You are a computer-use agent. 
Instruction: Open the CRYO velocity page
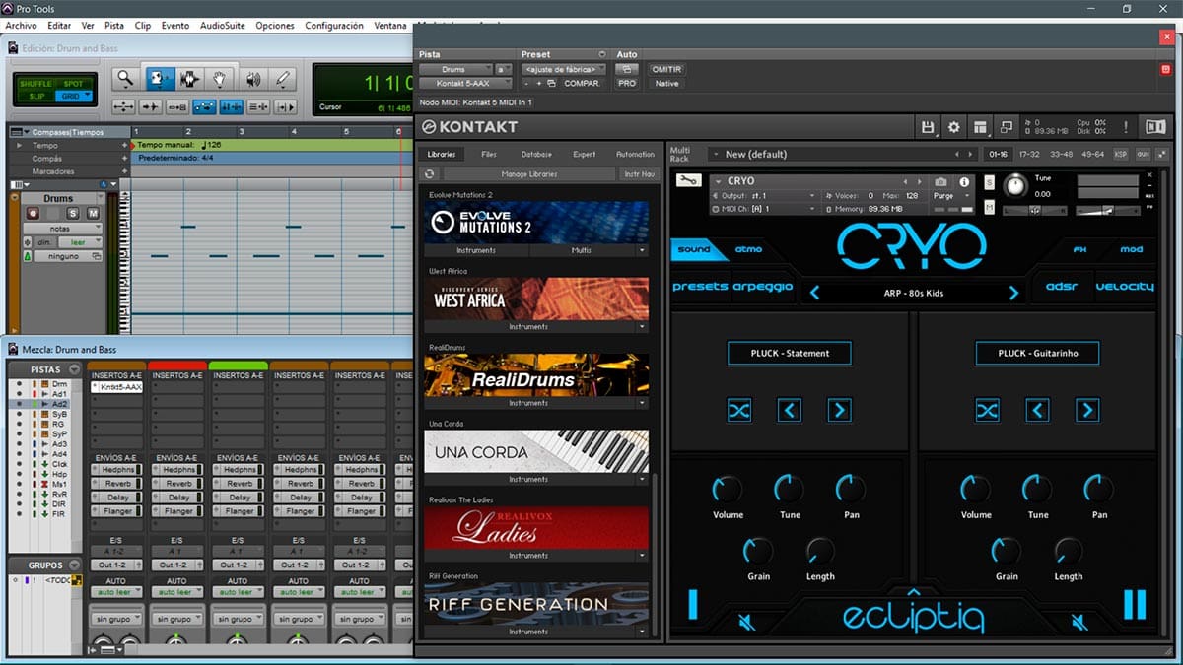(x=1125, y=287)
